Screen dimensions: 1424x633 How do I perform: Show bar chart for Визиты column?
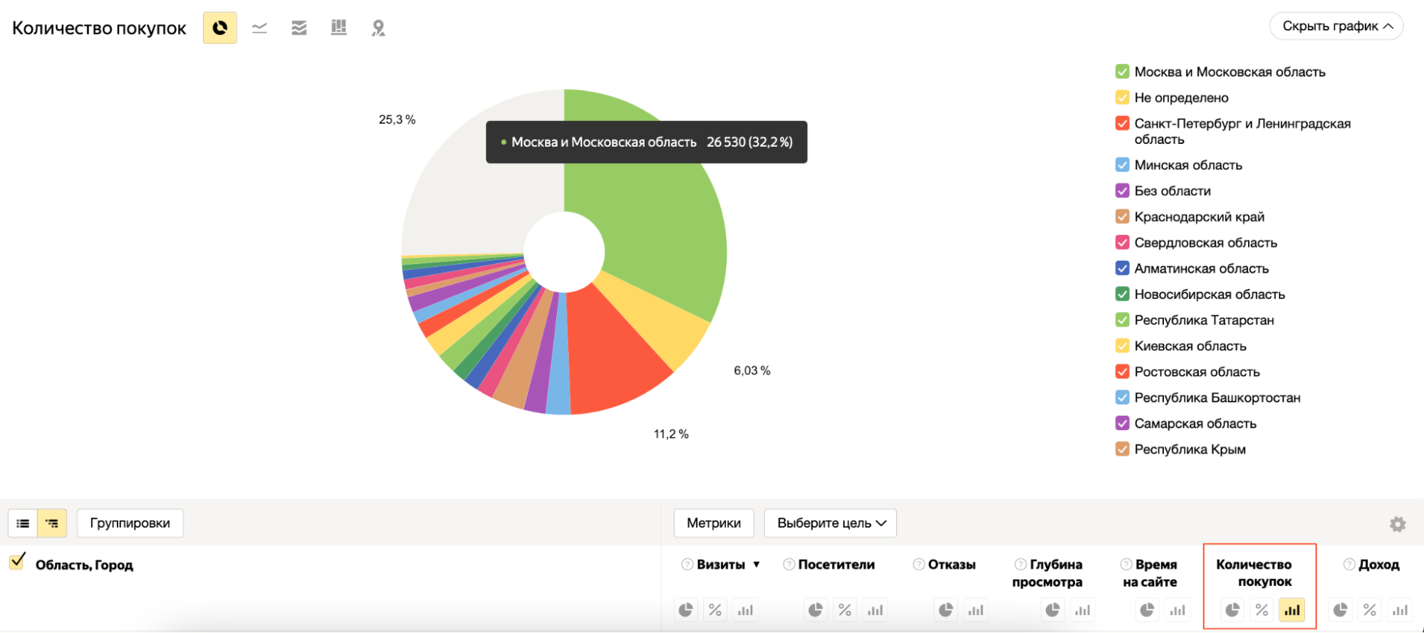[745, 610]
